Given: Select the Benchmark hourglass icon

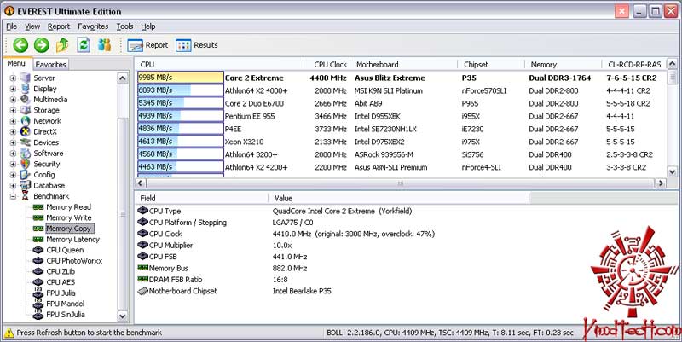Looking at the screenshot, I should tap(26, 196).
